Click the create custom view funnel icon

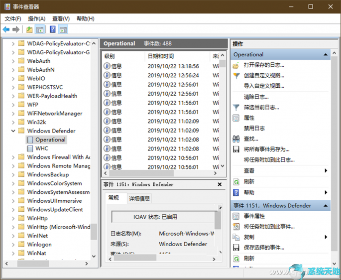click(x=236, y=76)
